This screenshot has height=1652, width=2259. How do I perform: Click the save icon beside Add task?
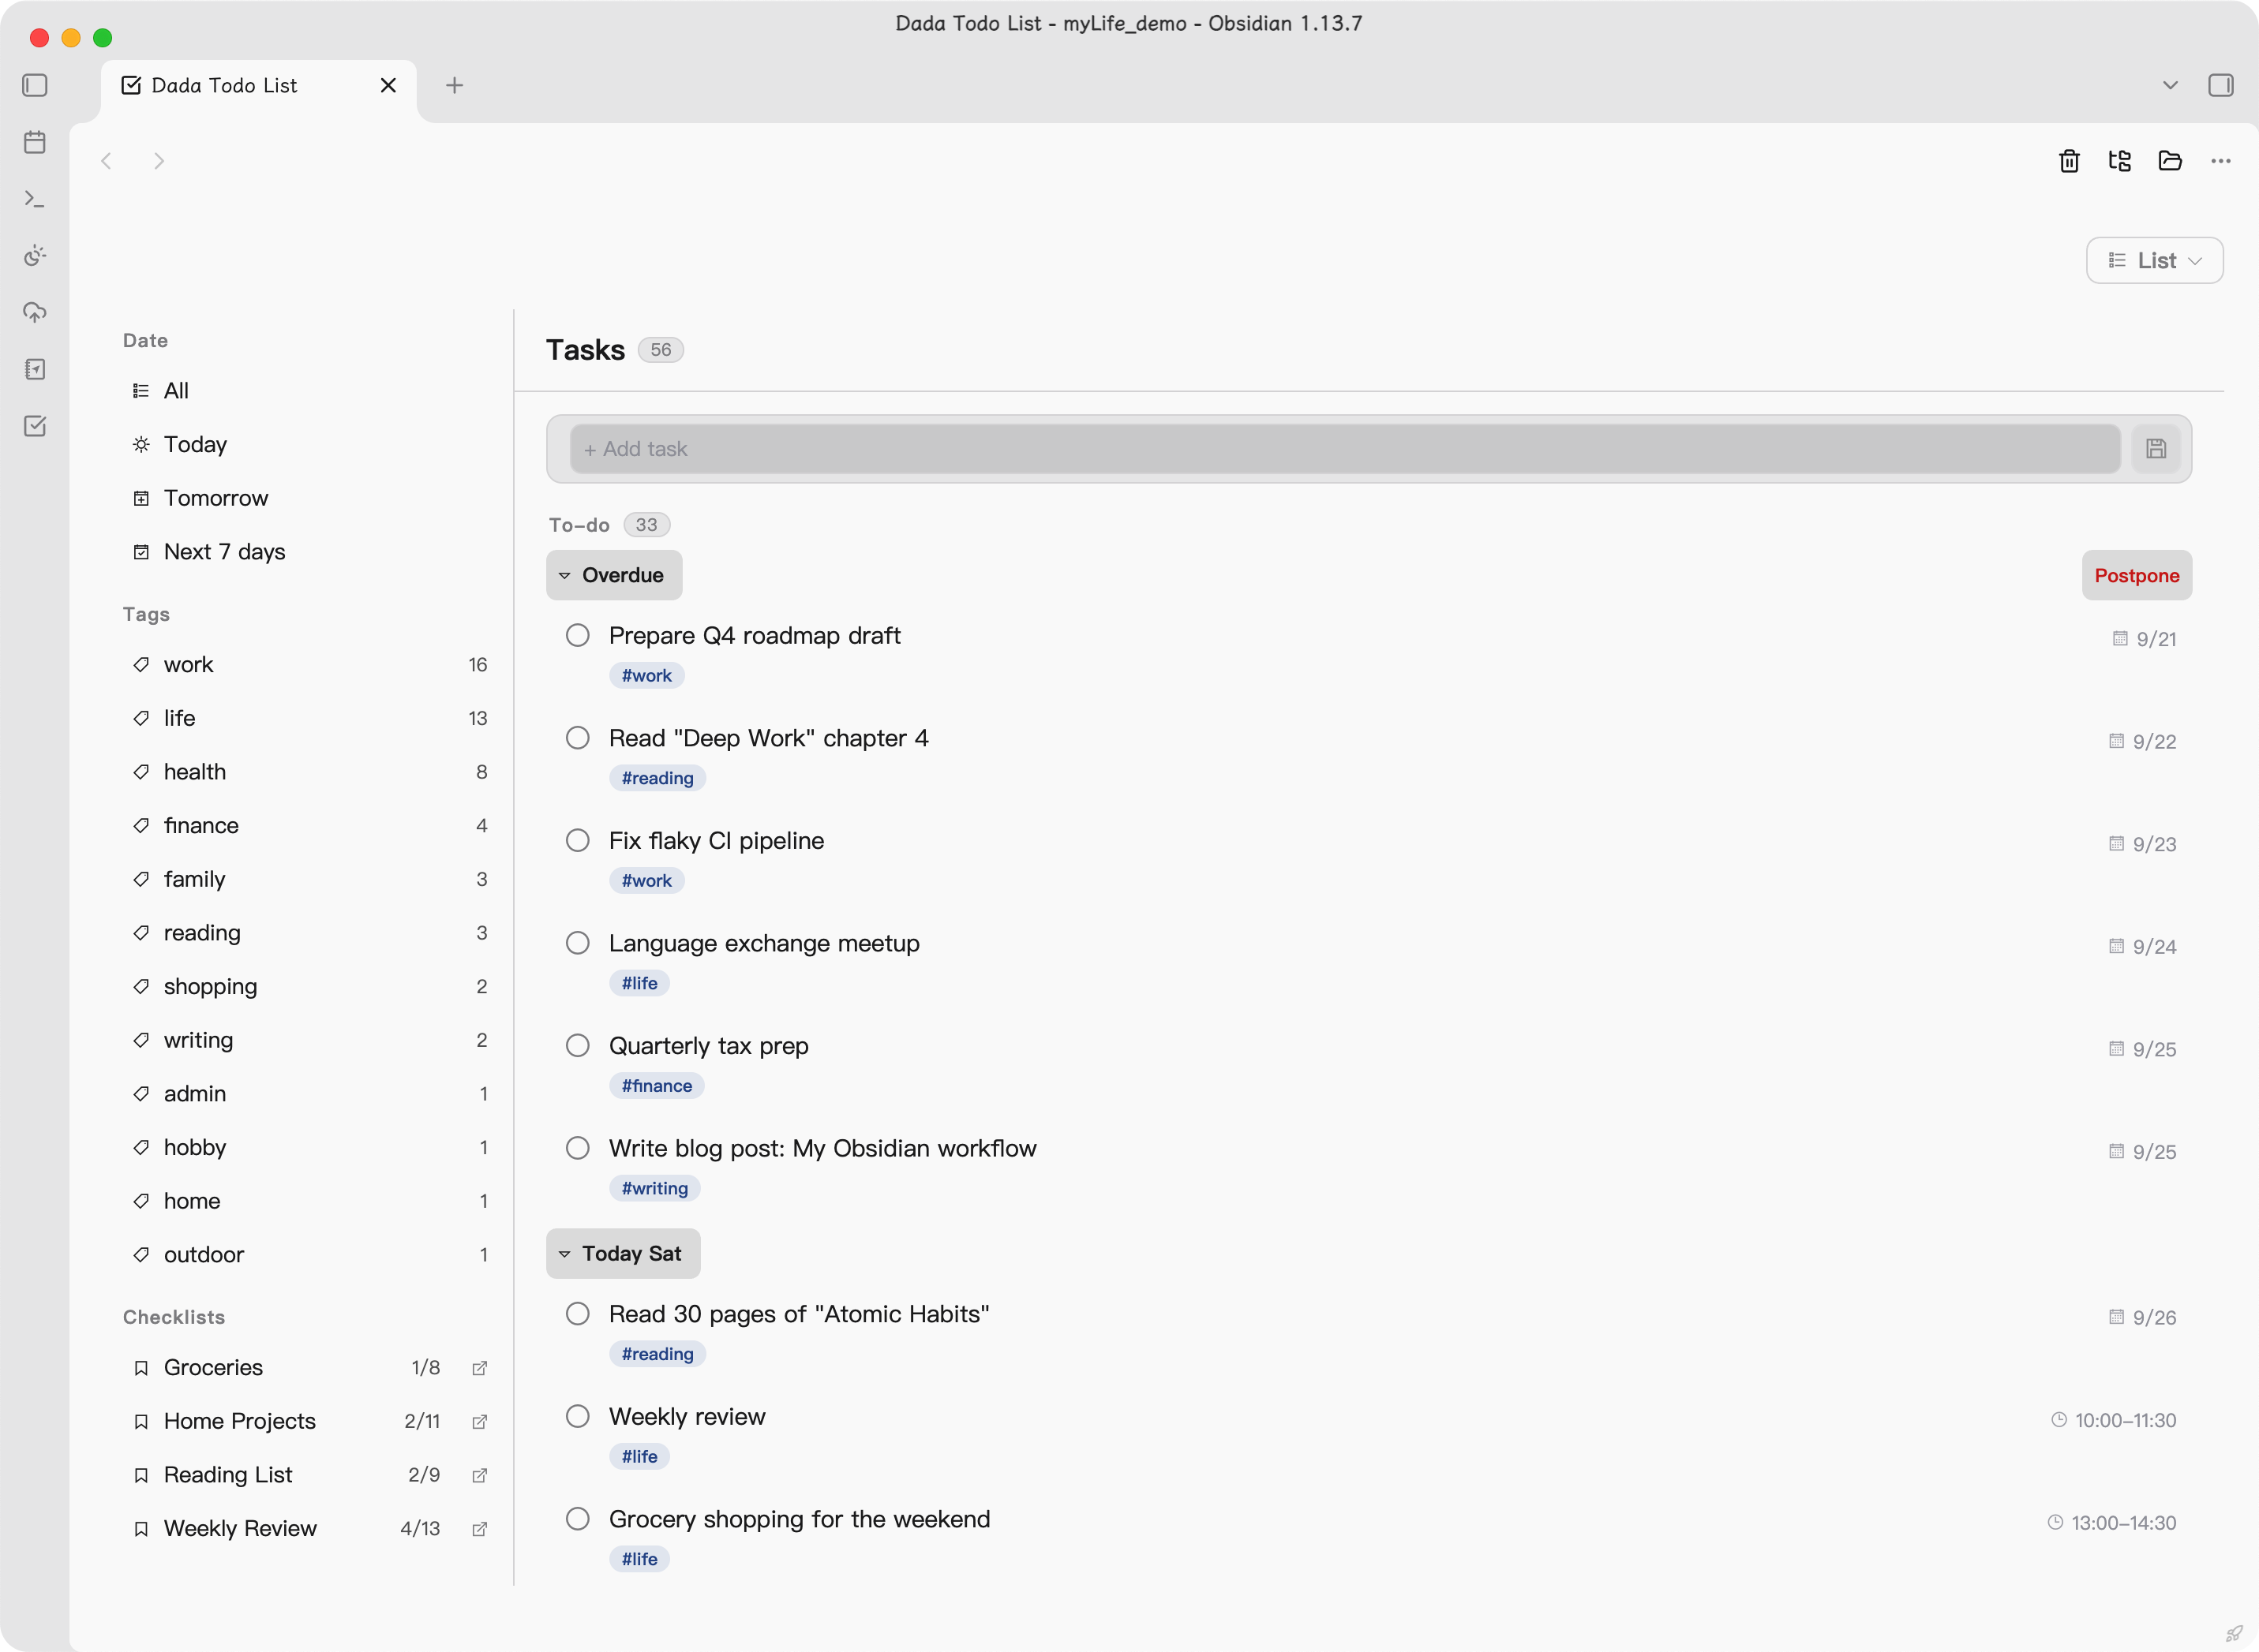pos(2156,449)
